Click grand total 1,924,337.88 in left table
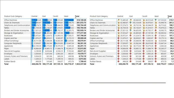Image resolution: width=174 pixels, height=98 pixels. point(81,64)
